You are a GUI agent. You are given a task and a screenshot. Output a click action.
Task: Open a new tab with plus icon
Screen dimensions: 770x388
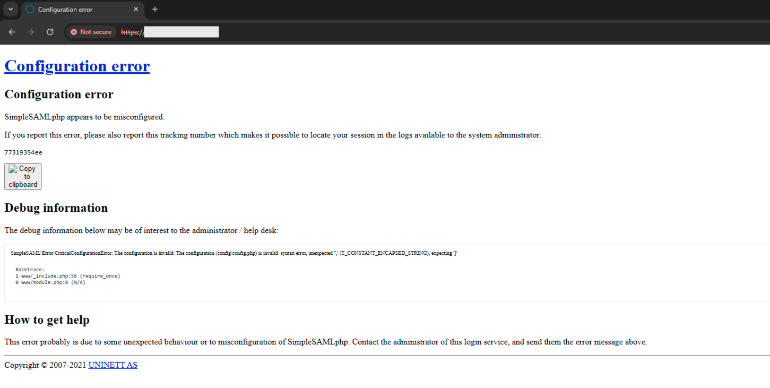coord(155,10)
